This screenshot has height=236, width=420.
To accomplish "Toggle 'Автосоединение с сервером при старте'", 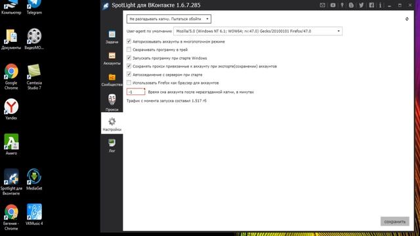I will (x=129, y=74).
